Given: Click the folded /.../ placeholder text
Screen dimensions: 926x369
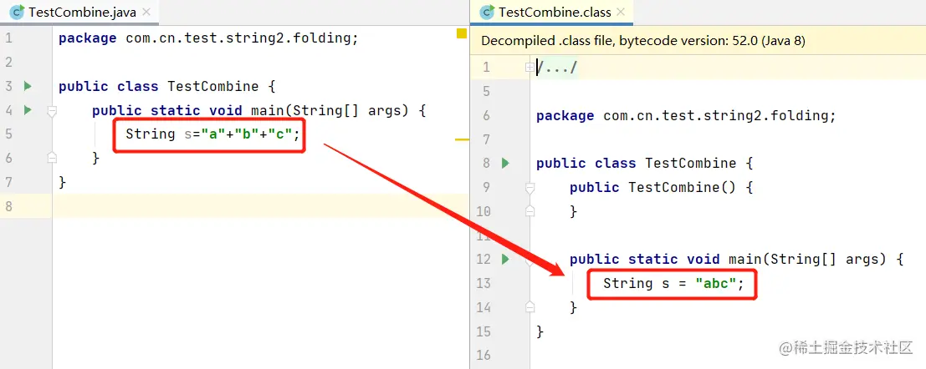Looking at the screenshot, I should [556, 68].
